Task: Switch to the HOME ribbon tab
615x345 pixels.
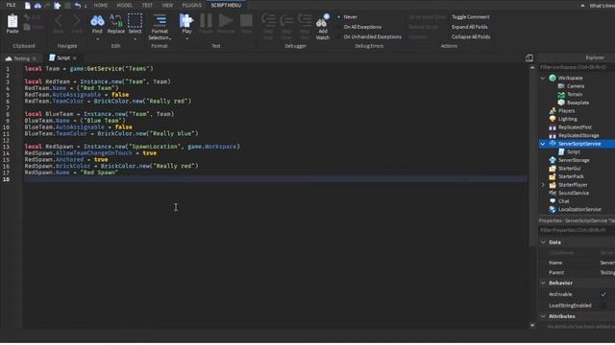Action: [101, 6]
